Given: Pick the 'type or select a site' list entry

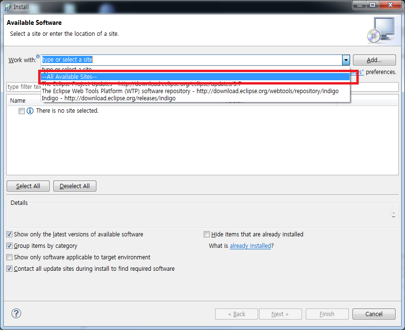Looking at the screenshot, I should pos(195,69).
